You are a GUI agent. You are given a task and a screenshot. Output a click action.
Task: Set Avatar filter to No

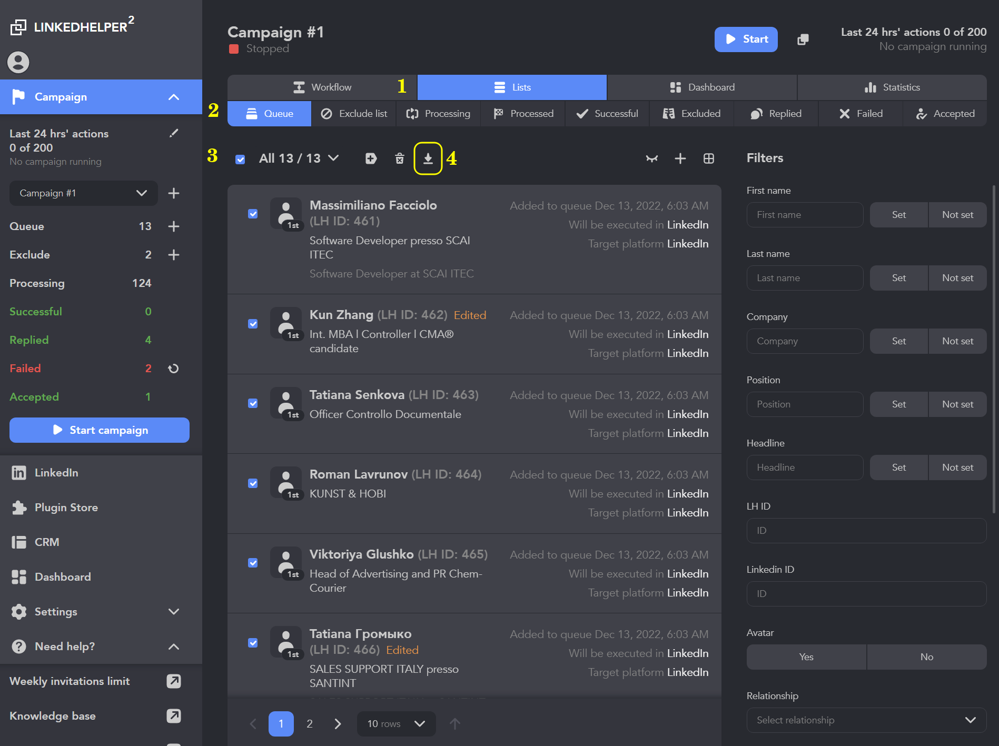[x=927, y=657]
